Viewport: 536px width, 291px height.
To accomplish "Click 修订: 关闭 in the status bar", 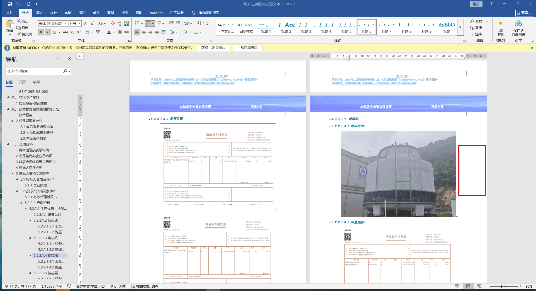I will click(118, 286).
